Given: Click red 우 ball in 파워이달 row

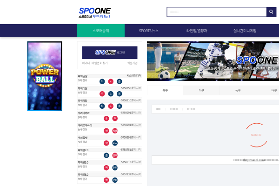Looking at the screenshot, I should [102, 94].
